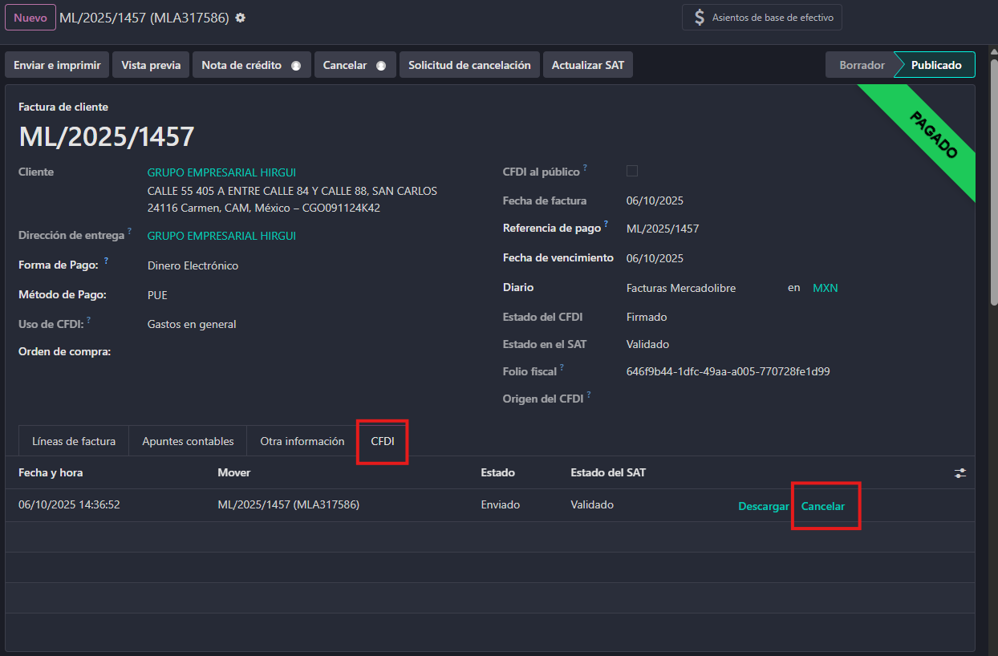The width and height of the screenshot is (998, 656).
Task: Switch to Líneas de factura tab
Action: click(x=74, y=441)
